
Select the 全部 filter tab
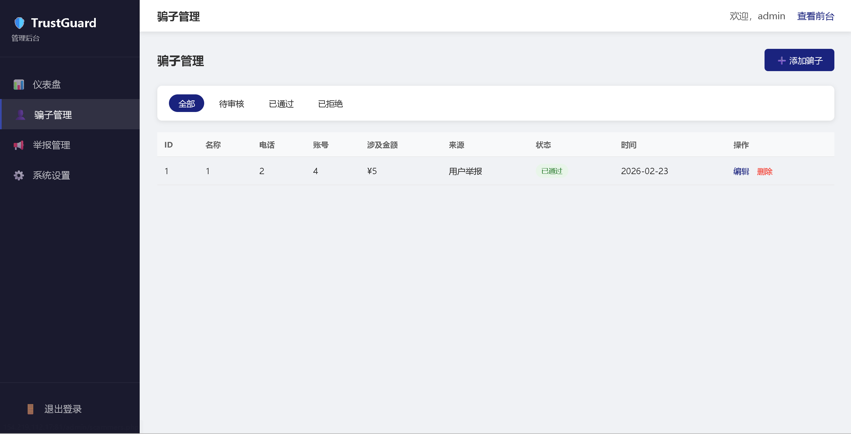click(x=186, y=104)
